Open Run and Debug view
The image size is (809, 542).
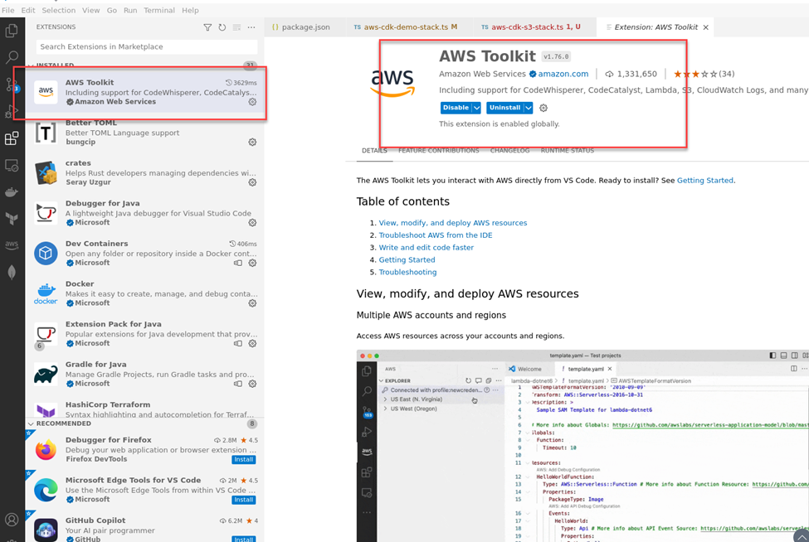click(12, 111)
